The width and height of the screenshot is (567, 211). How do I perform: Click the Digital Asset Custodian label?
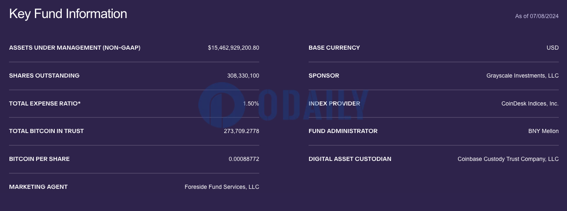(x=350, y=159)
